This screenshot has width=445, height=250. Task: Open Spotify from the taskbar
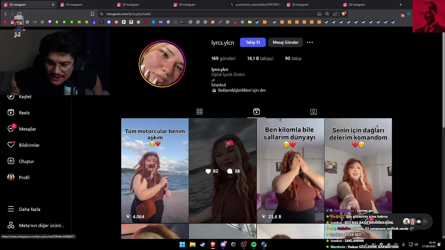[254, 244]
